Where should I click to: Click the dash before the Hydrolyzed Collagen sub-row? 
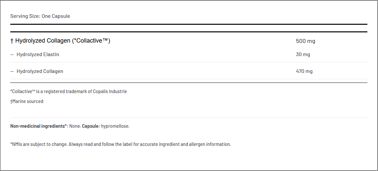tap(12, 71)
